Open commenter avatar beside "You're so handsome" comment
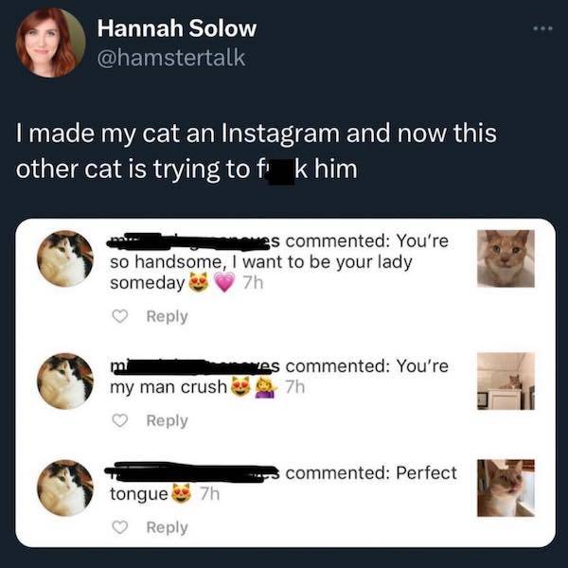Image resolution: width=568 pixels, height=568 pixels. click(66, 258)
